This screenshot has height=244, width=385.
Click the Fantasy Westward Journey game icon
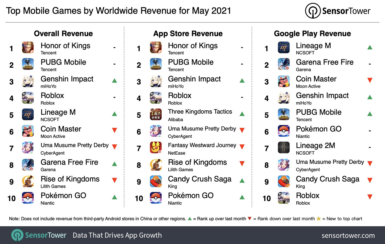pyautogui.click(x=156, y=148)
